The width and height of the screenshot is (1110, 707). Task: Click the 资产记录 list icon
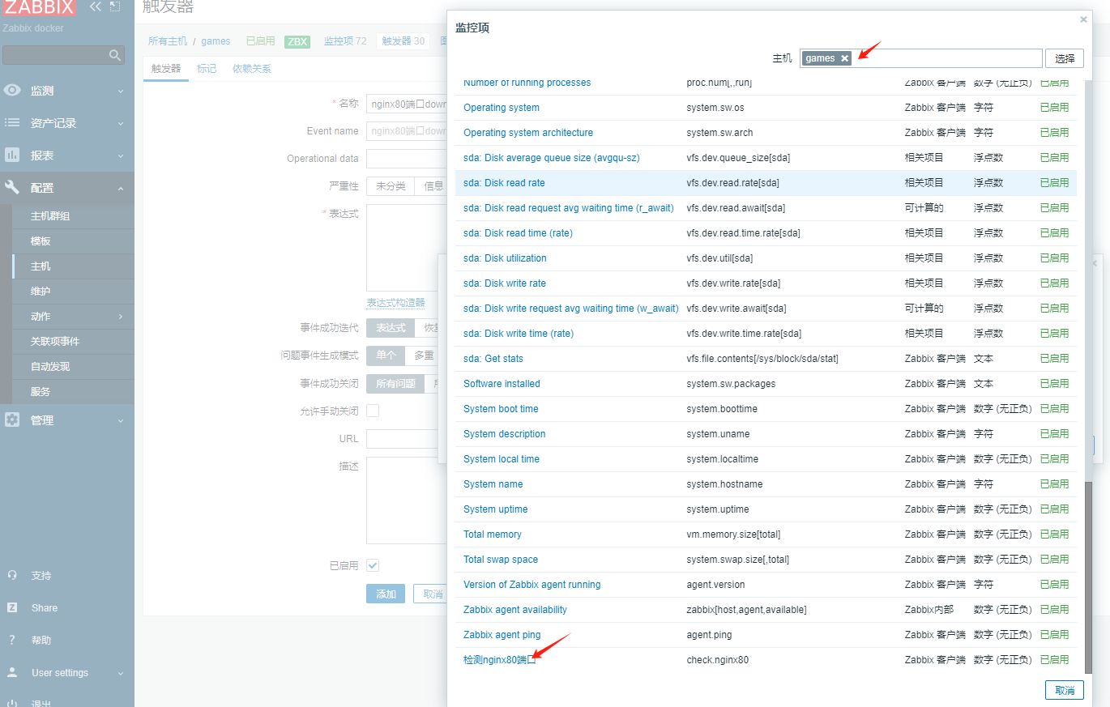click(12, 123)
